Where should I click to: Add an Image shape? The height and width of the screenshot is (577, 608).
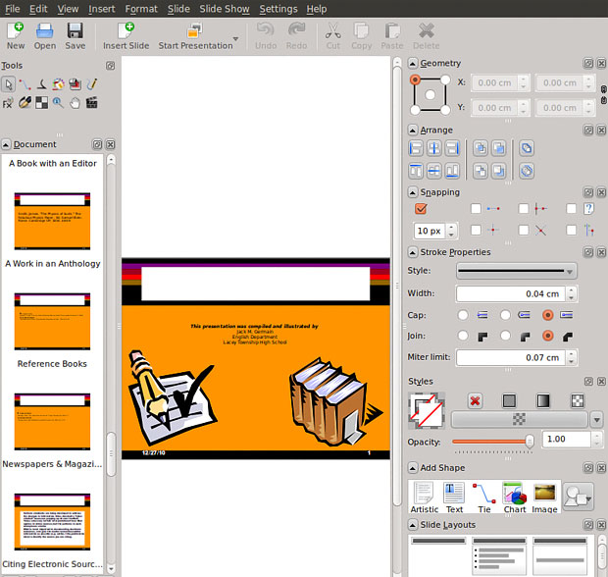click(544, 498)
